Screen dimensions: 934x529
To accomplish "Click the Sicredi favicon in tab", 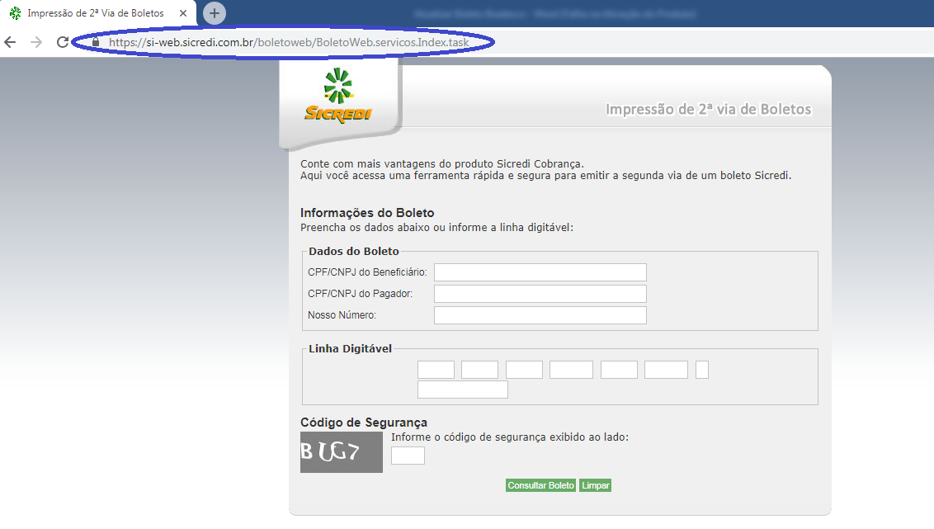I will pos(16,13).
